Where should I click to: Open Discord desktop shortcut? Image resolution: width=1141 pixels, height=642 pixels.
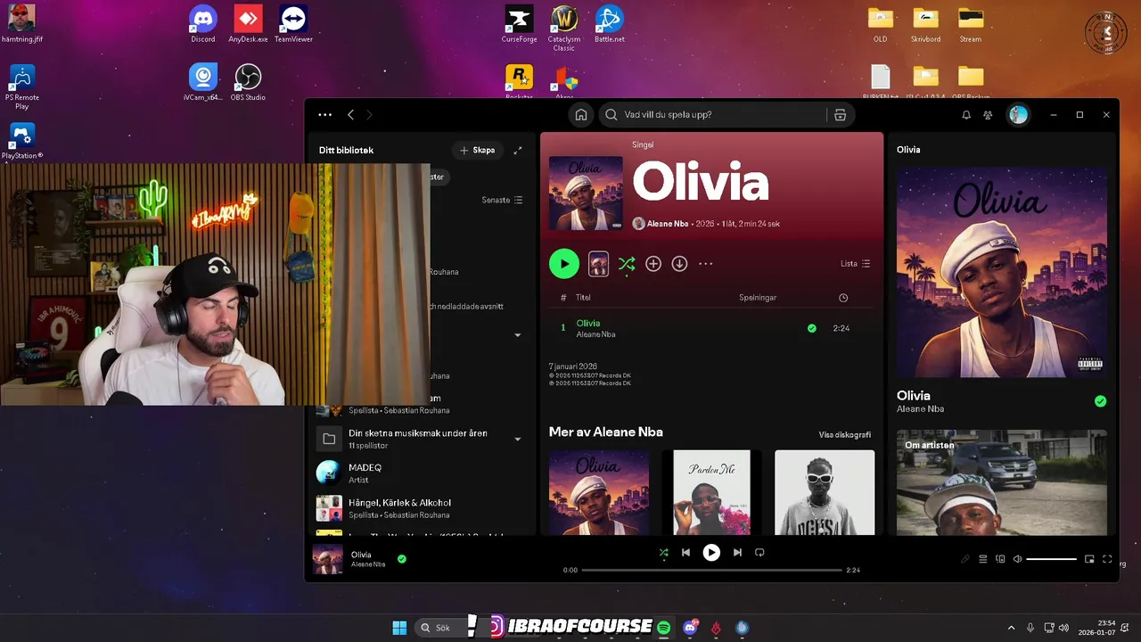click(203, 24)
